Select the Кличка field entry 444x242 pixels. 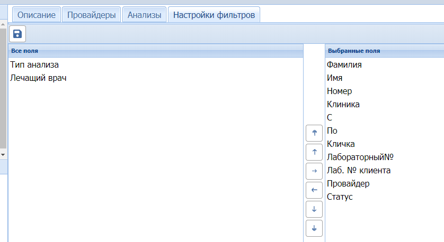point(341,144)
